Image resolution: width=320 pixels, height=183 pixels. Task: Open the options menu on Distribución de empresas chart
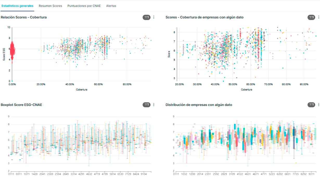(319, 105)
